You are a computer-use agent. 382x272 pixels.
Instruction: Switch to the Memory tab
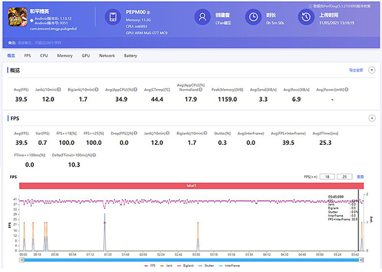pyautogui.click(x=64, y=56)
